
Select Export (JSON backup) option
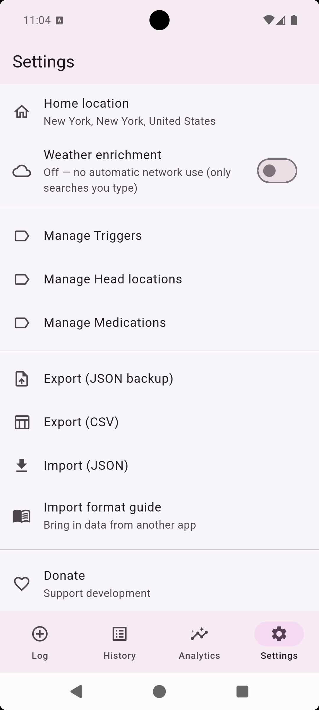(x=159, y=379)
